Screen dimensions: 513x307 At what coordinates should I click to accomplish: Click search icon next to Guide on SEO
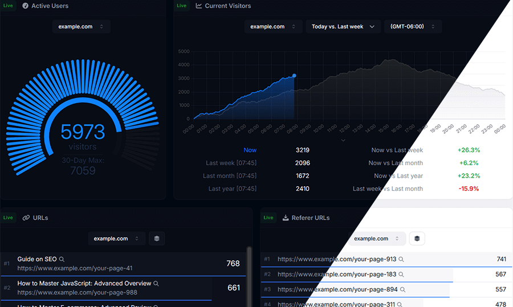tap(62, 259)
